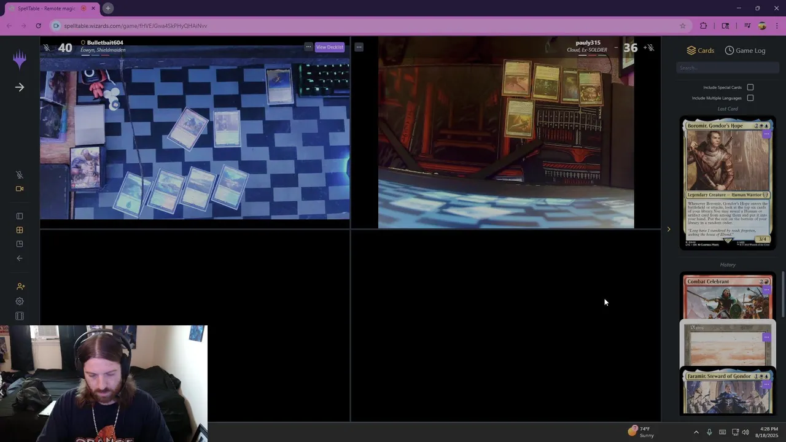Screen dimensions: 786x442
Task: Open the weather widget showing 74°F Sunny
Action: (641, 432)
